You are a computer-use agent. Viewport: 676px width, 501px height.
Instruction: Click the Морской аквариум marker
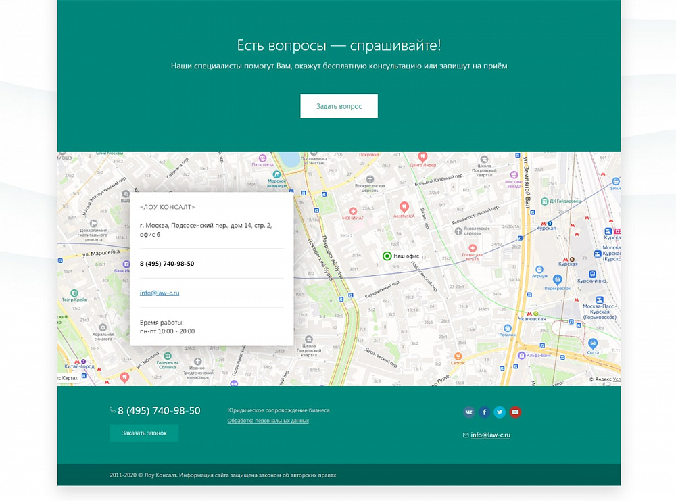276,174
